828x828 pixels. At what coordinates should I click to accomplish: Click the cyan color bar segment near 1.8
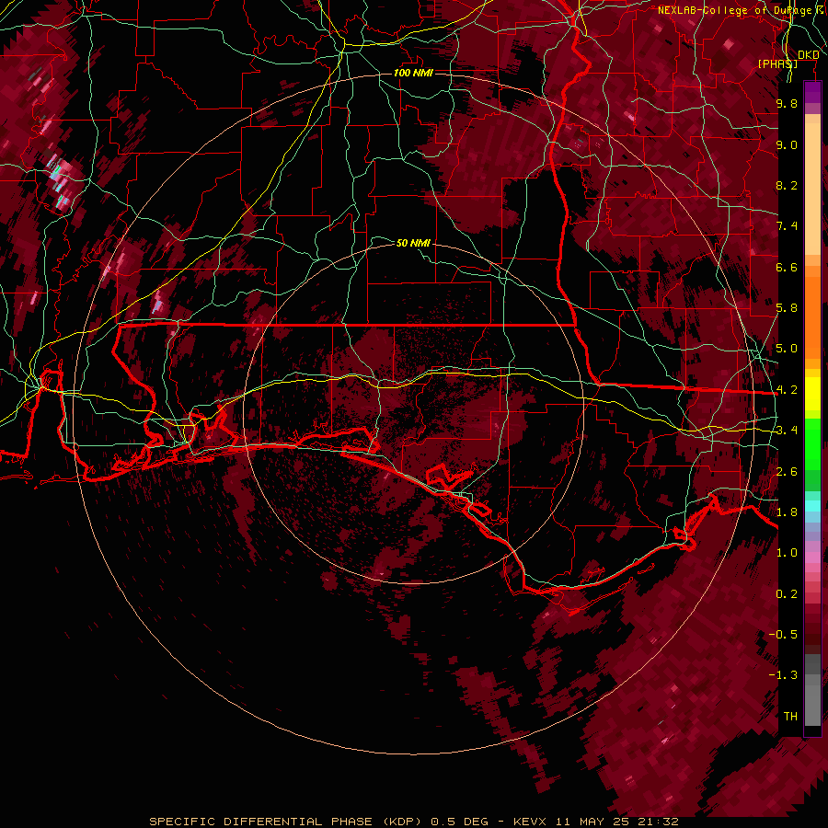click(812, 506)
